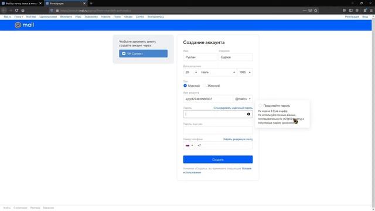Open birth day dropdown showing 20
Screen dimensions: 375x211
(191, 72)
